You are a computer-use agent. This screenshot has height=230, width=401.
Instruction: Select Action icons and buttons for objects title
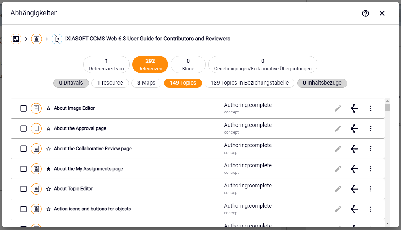[x=92, y=209]
